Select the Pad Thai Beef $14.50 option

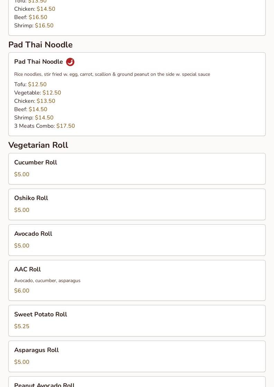coord(30,109)
